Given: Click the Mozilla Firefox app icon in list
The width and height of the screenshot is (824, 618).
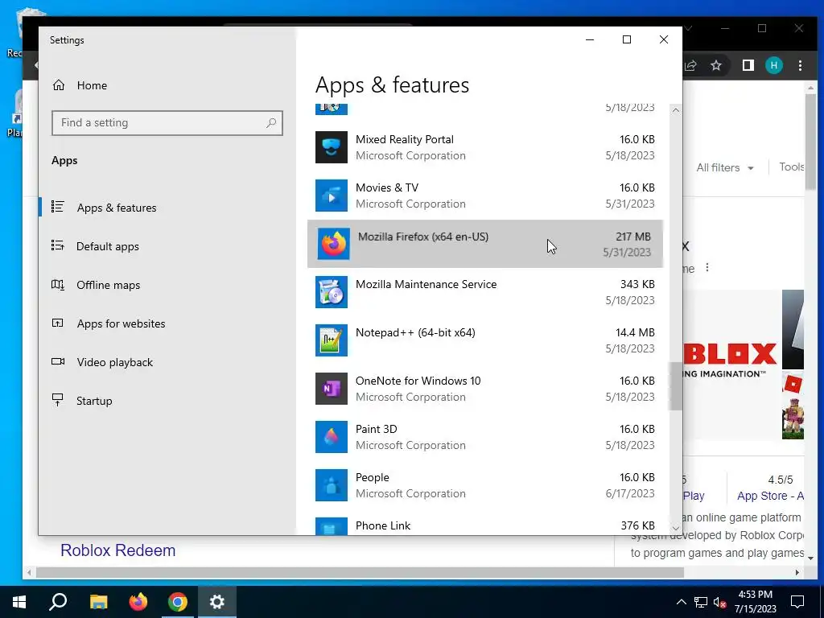Looking at the screenshot, I should pyautogui.click(x=333, y=244).
